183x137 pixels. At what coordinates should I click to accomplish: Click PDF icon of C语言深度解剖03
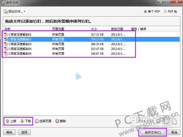[6, 44]
